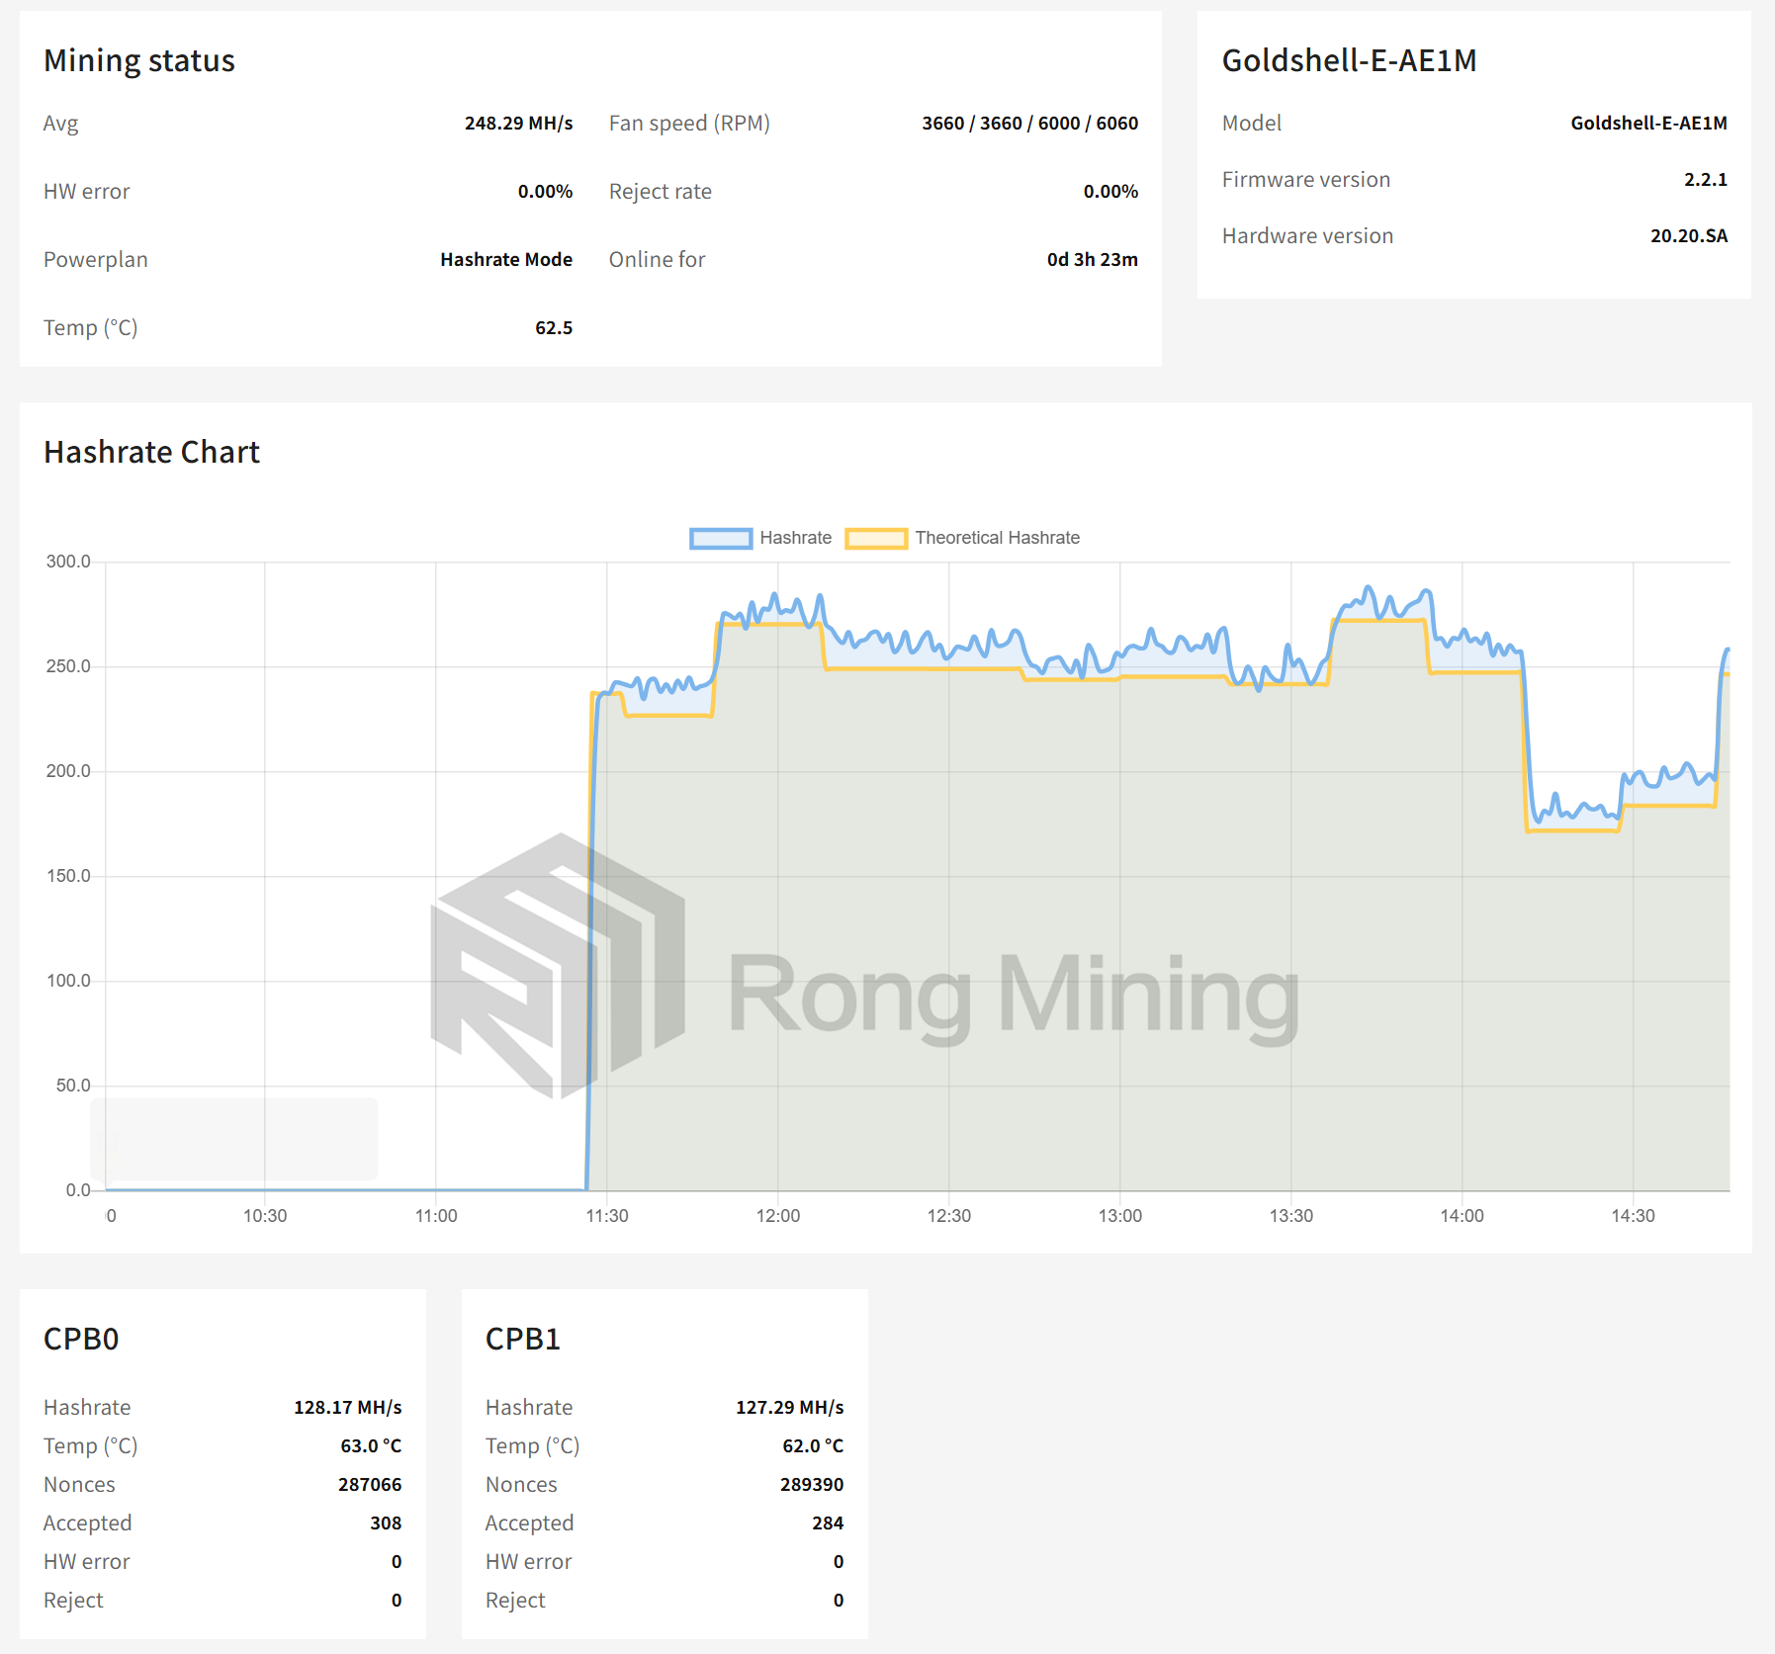
Task: Toggle the Theoretical Hashrate legend swatch
Action: 878,537
